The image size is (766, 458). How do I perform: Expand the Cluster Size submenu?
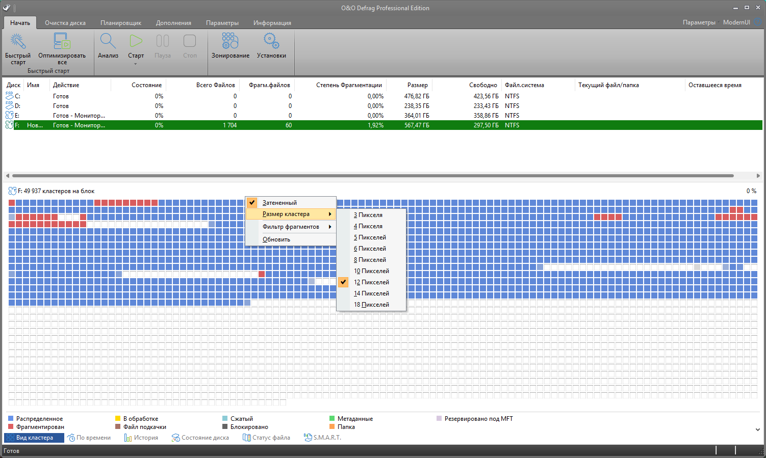286,214
